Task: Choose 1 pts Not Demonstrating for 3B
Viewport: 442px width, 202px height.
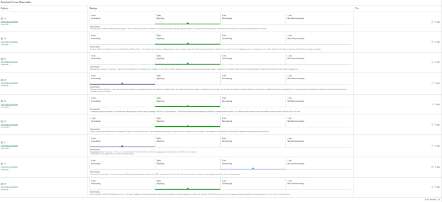Action: [319, 122]
